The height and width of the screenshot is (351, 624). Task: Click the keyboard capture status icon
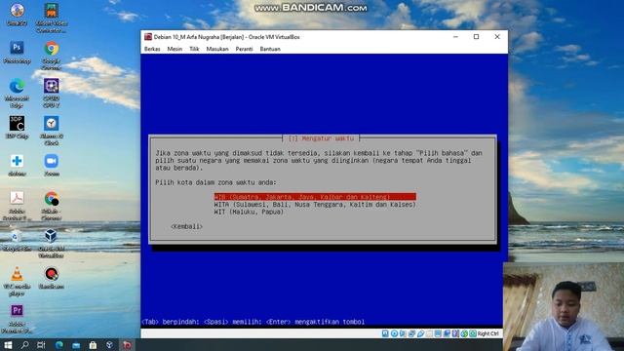click(472, 333)
